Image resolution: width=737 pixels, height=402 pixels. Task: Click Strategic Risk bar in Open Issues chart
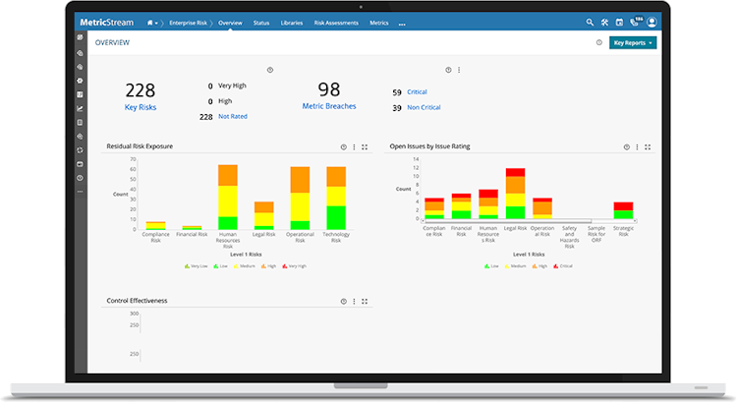pos(623,210)
